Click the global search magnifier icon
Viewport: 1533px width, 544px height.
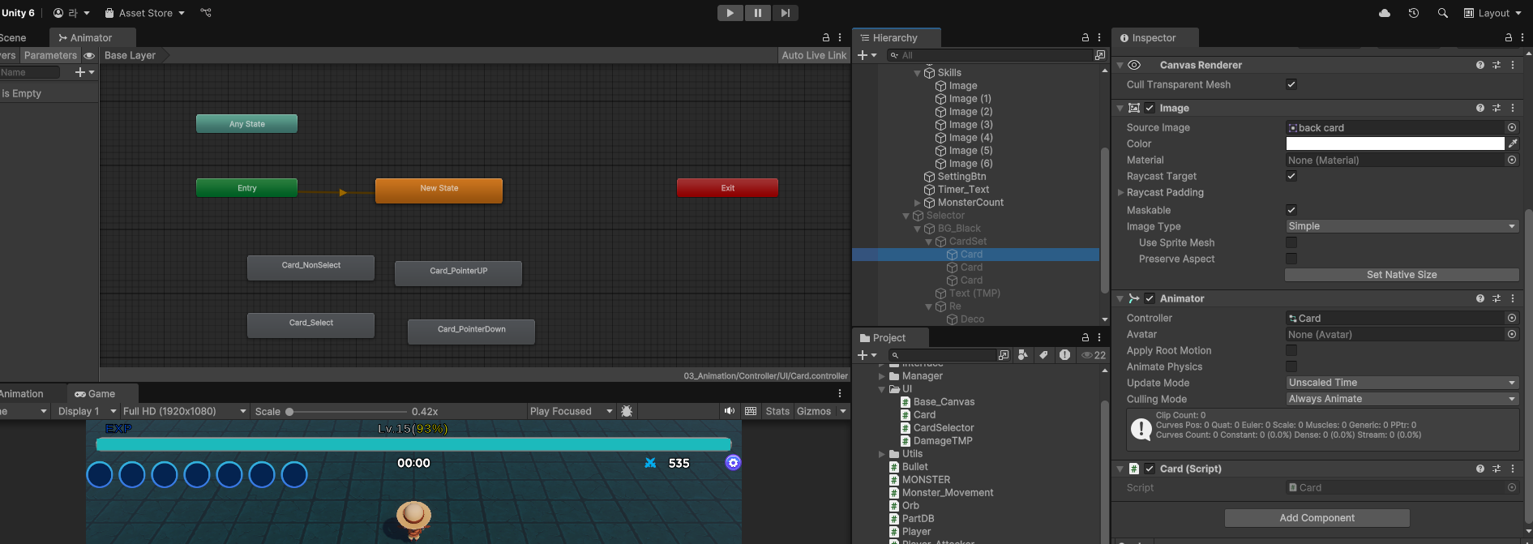coord(1443,13)
